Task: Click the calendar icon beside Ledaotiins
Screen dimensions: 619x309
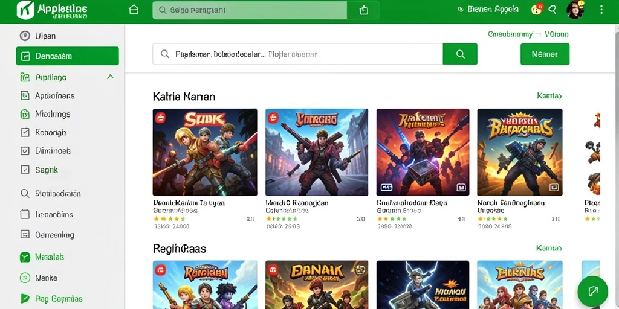Action: point(24,214)
